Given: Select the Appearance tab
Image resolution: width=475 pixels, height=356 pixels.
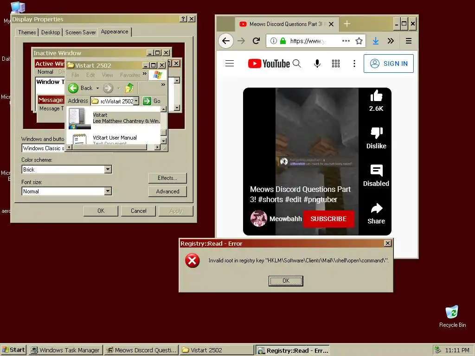Looking at the screenshot, I should 115,32.
